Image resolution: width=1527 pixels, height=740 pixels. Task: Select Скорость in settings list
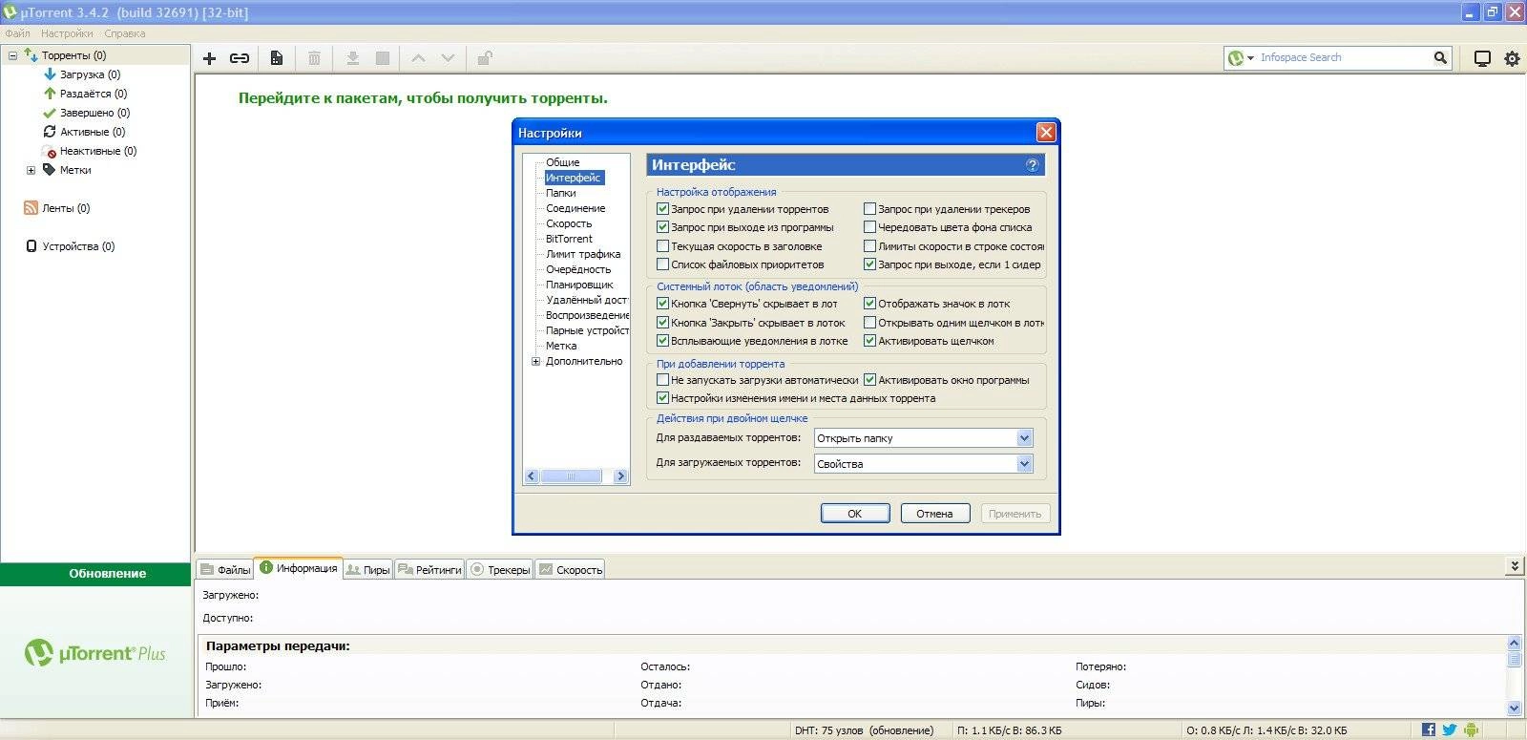(x=569, y=223)
